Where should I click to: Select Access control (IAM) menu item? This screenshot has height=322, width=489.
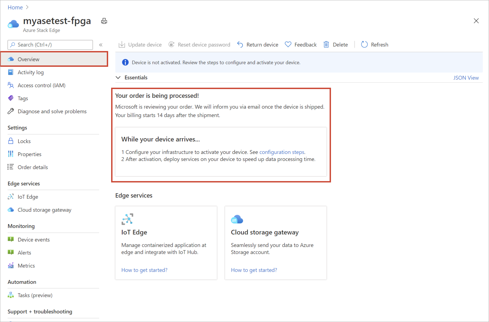(41, 86)
